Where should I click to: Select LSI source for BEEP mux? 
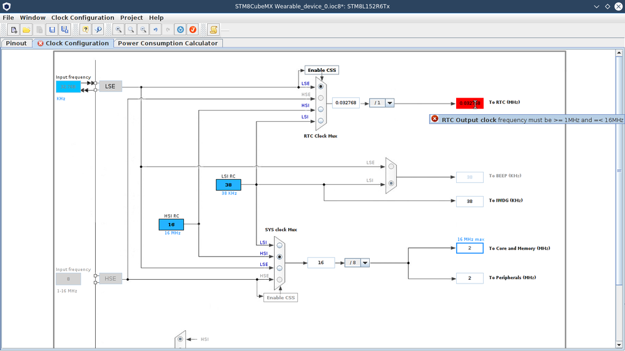click(391, 184)
